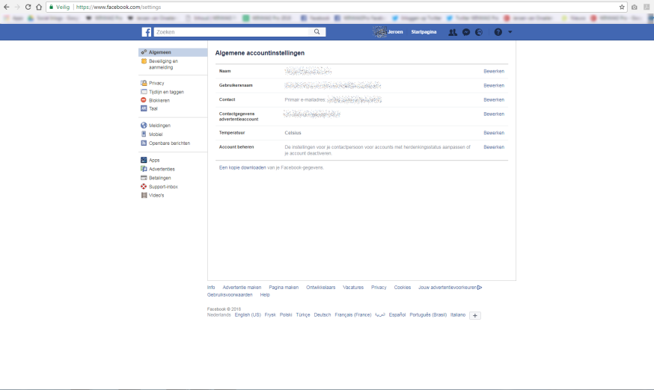This screenshot has width=654, height=390.
Task: Click the camera extension icon
Action: click(x=635, y=7)
